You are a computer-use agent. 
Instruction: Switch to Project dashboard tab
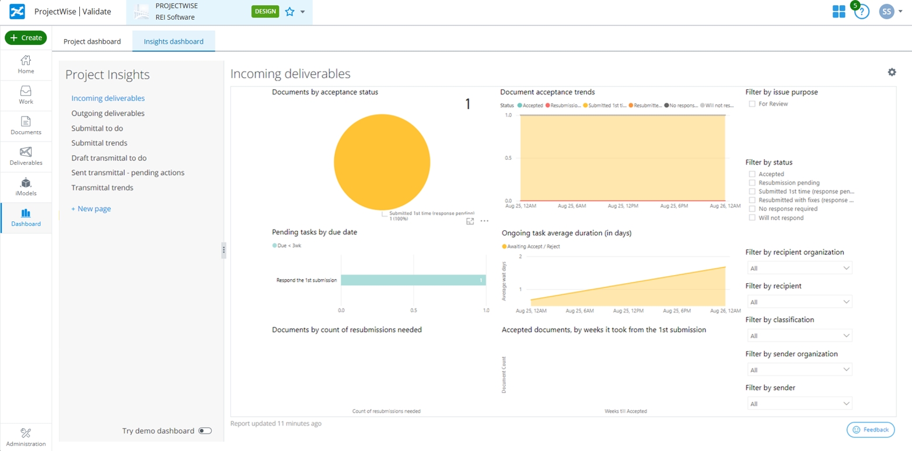92,41
